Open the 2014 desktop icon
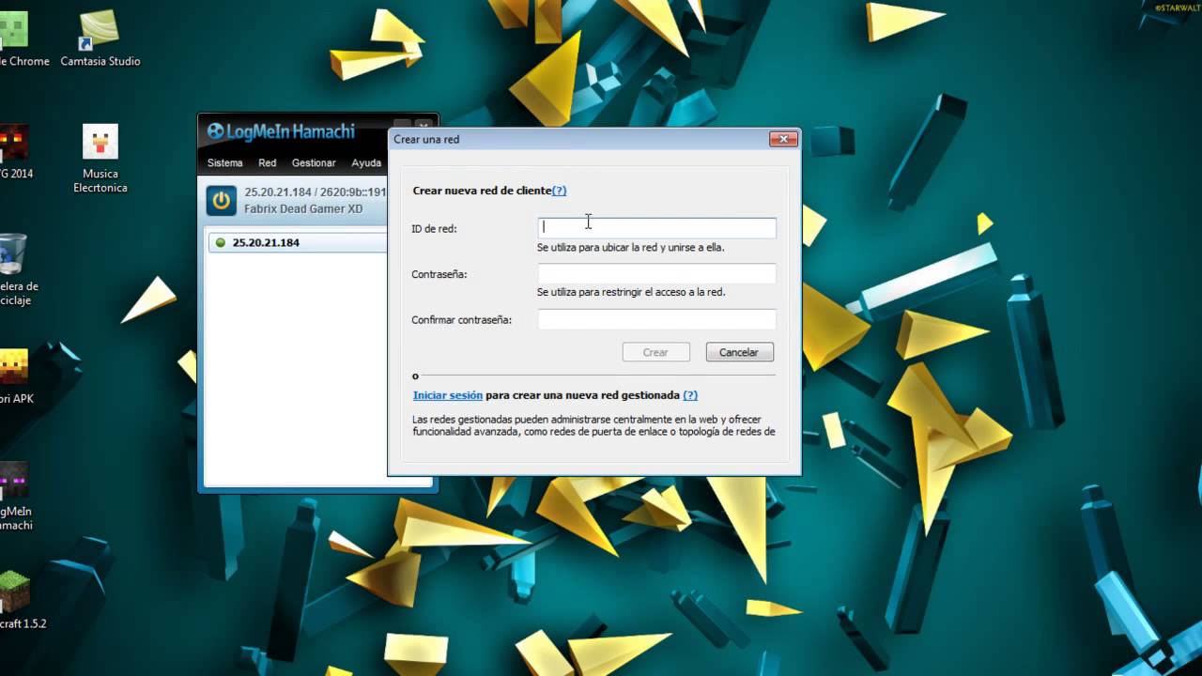Screen dimensions: 1202x676 click(16, 151)
